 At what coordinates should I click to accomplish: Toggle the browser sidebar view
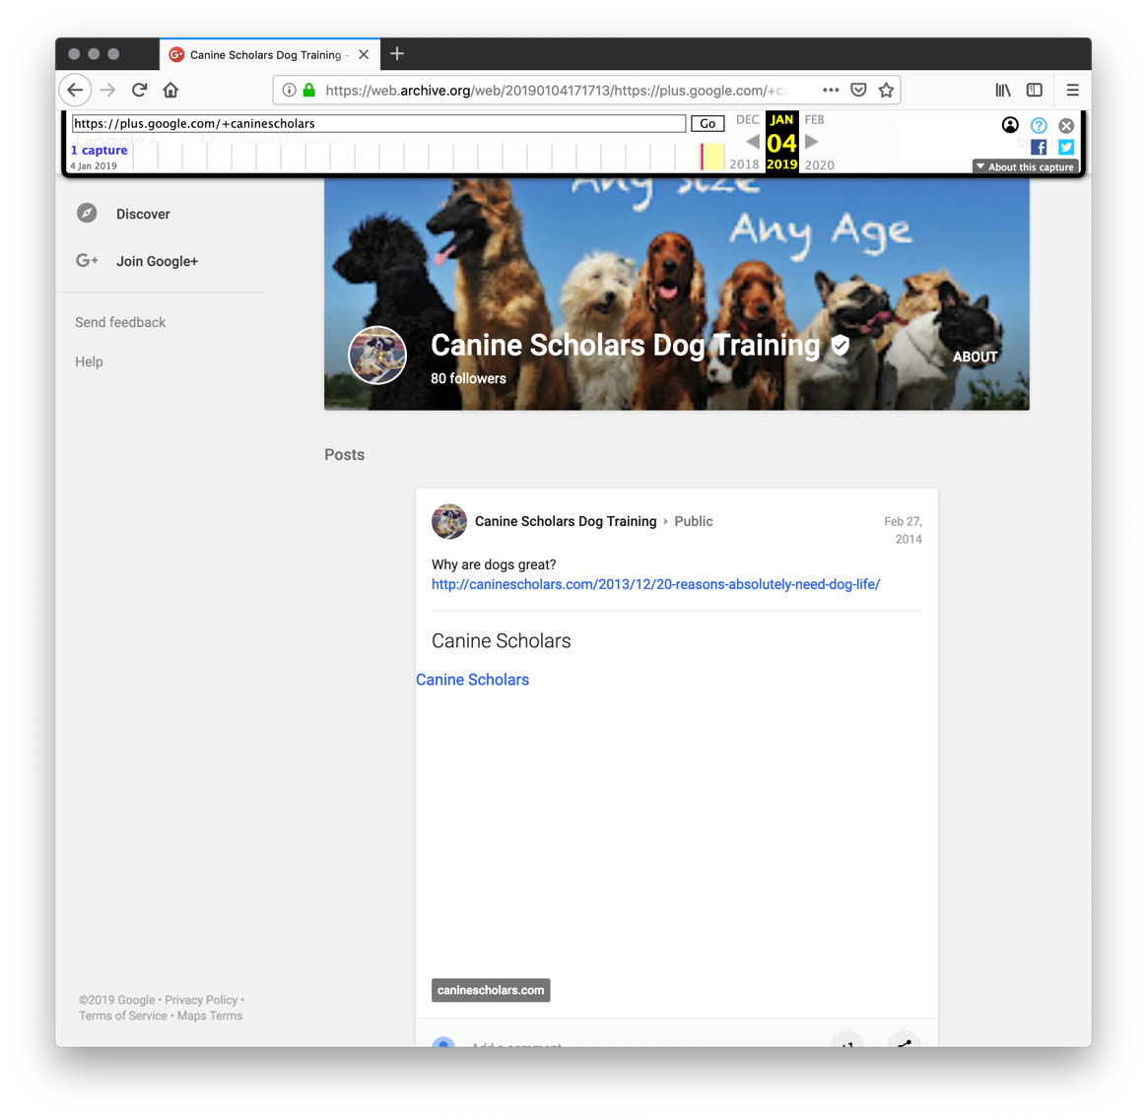click(1035, 90)
